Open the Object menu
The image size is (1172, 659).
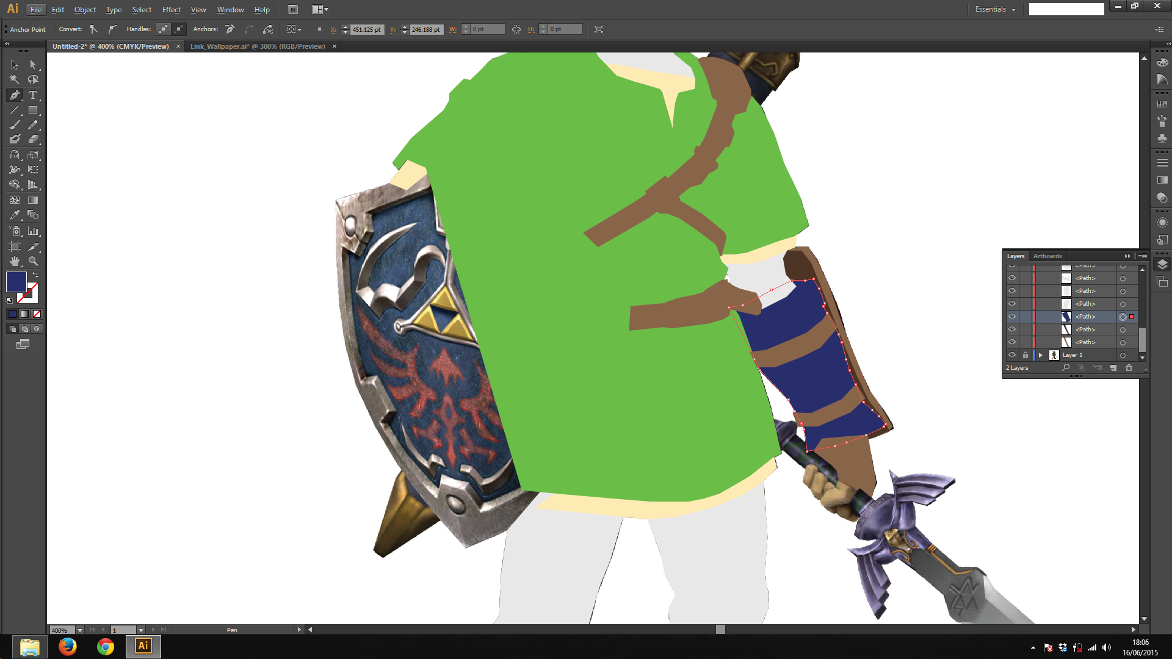click(85, 9)
